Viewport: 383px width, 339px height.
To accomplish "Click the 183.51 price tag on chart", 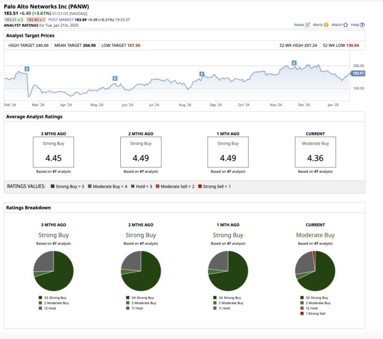I will [x=358, y=73].
